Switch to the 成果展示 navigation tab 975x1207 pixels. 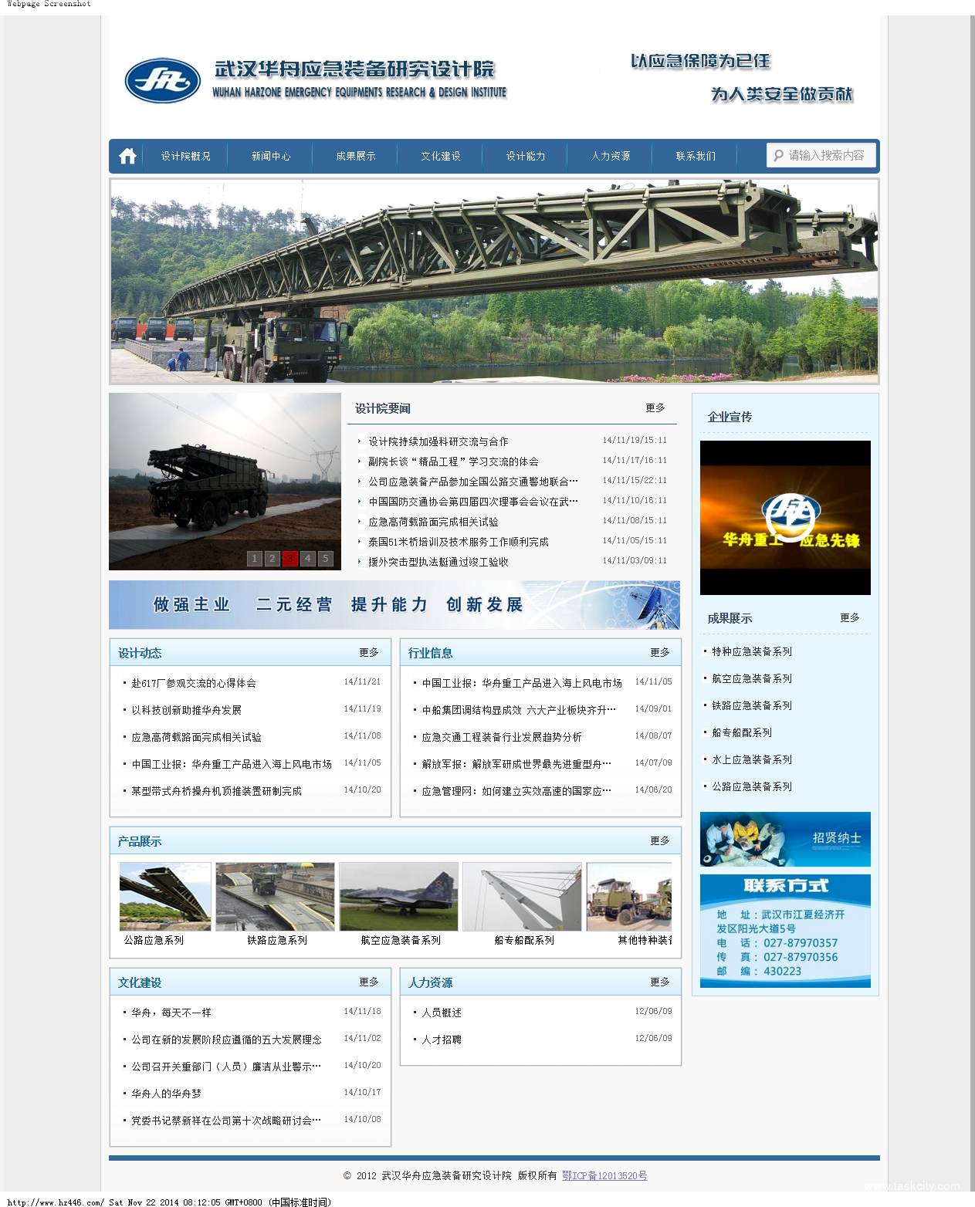pyautogui.click(x=355, y=155)
